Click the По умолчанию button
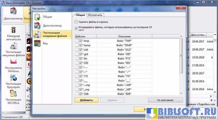218x120 pixels. pyautogui.click(x=165, y=100)
